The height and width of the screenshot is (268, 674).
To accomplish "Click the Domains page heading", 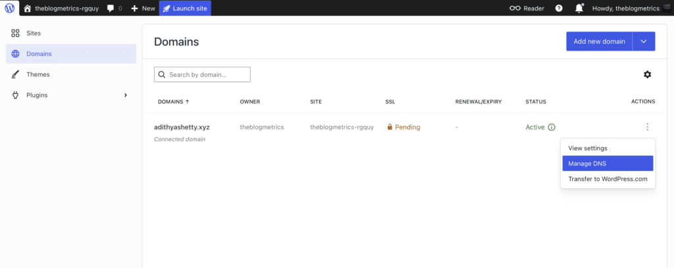I will (x=176, y=41).
